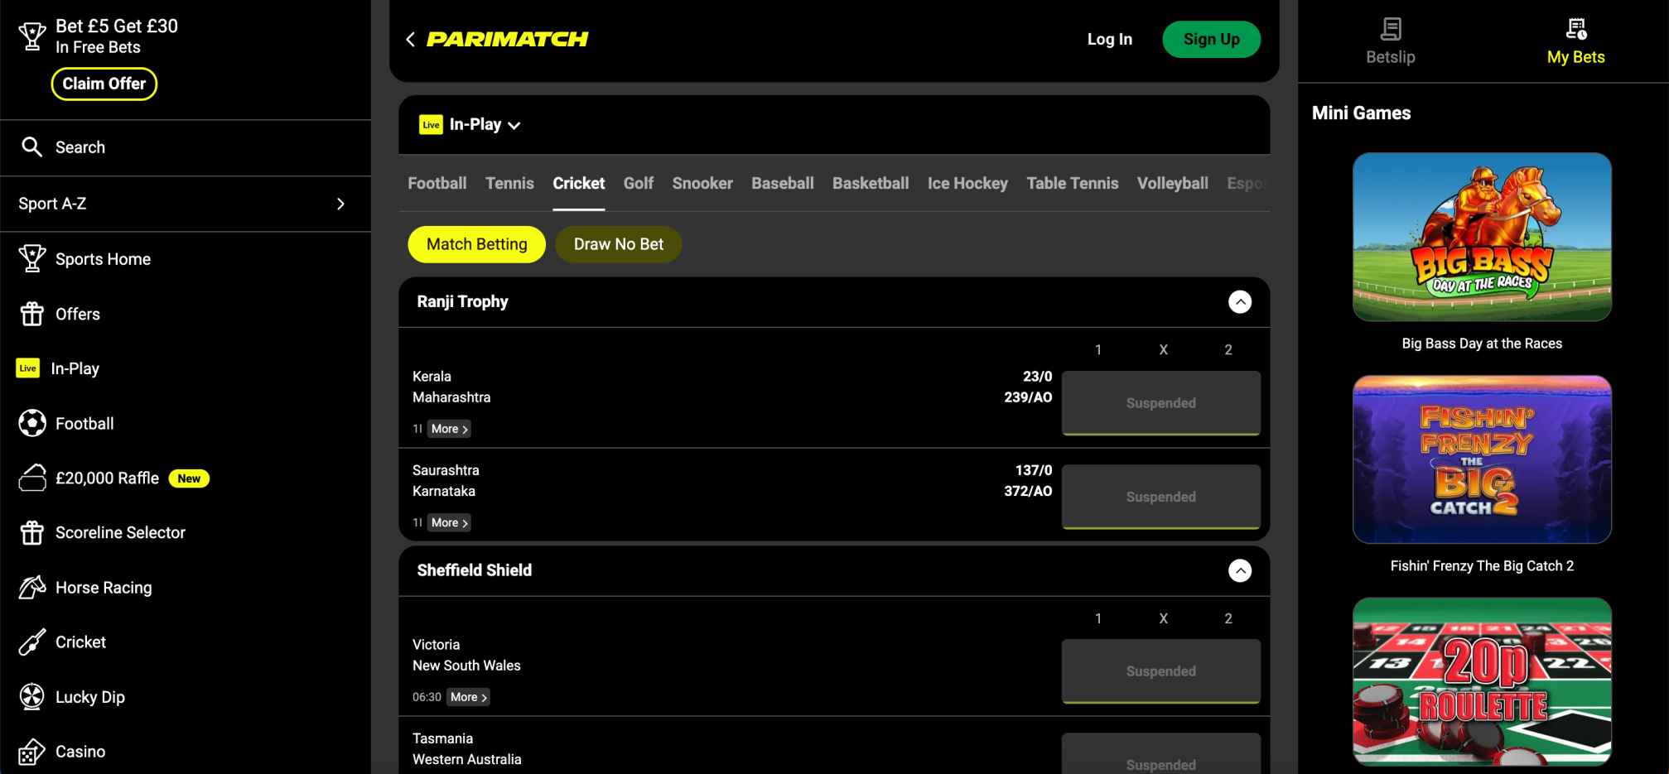Switch to the Tennis tab
This screenshot has width=1669, height=774.
tap(509, 183)
